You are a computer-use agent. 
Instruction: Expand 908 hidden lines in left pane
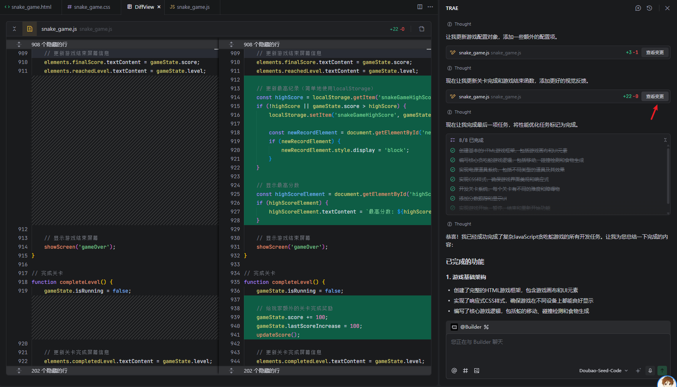[19, 44]
